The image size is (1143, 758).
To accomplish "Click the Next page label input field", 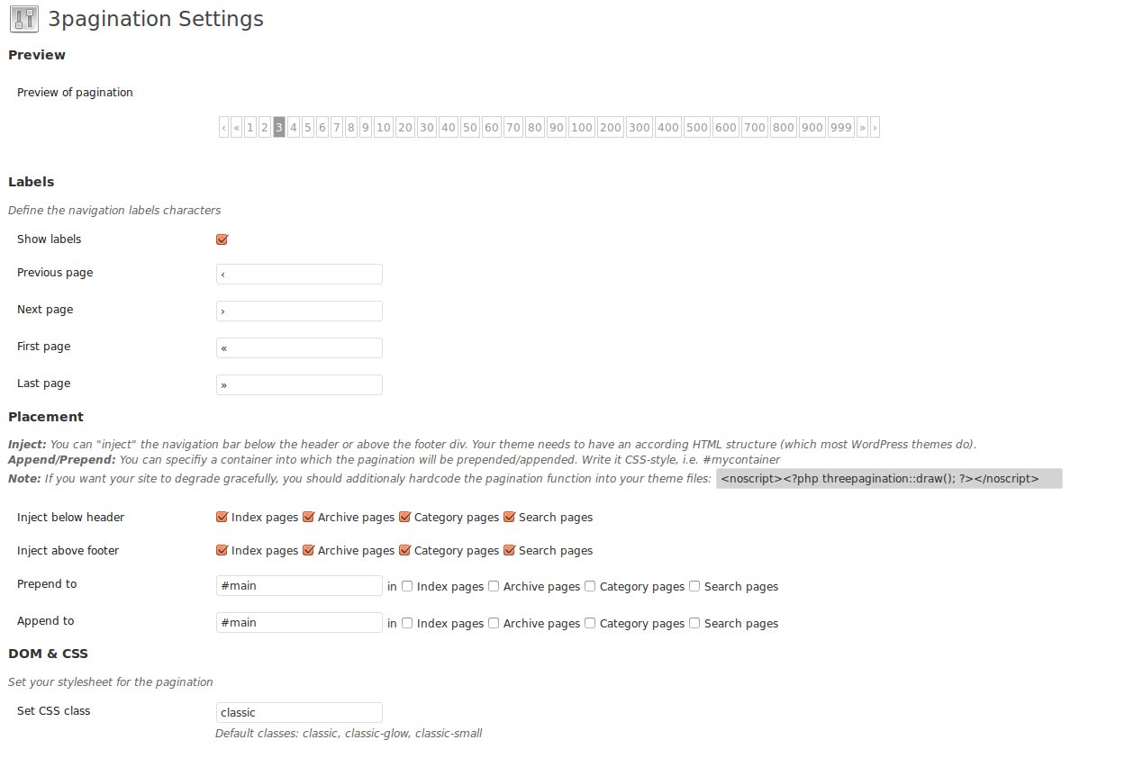I will coord(299,311).
